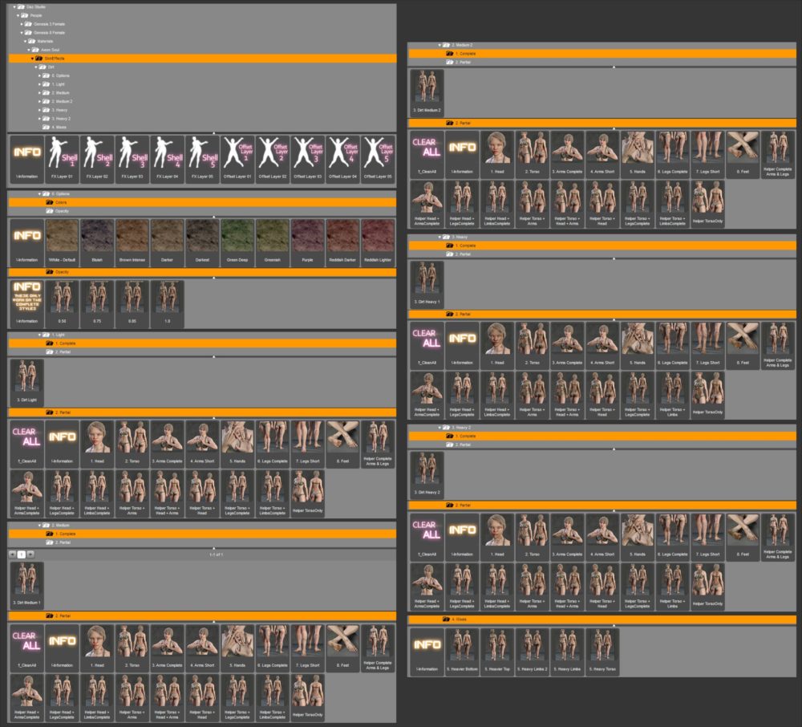Select the Heavier Bottom mix preset
802x727 pixels.
point(461,647)
